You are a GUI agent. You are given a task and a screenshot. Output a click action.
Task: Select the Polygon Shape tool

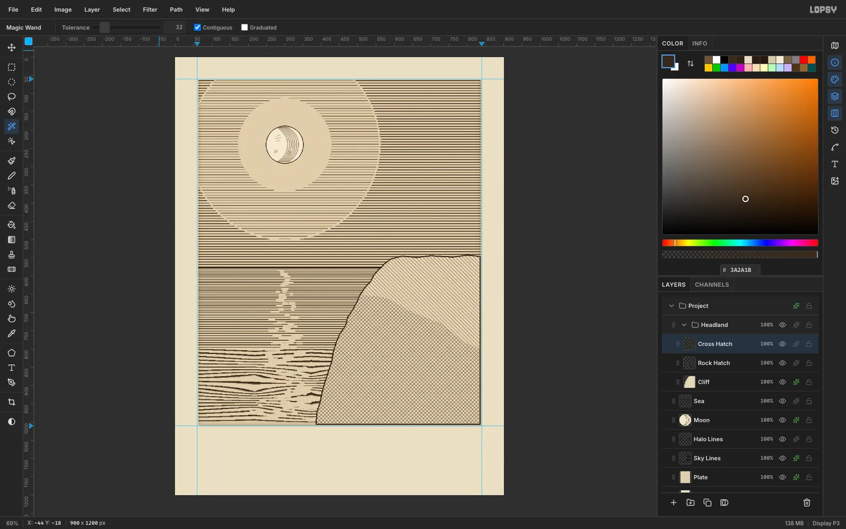pos(12,353)
